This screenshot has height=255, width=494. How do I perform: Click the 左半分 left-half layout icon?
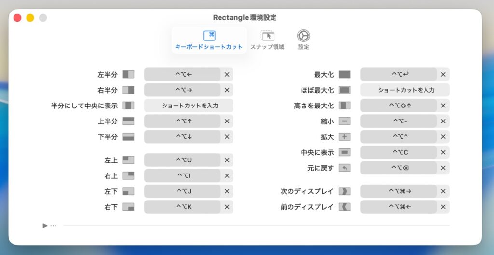[x=128, y=75]
